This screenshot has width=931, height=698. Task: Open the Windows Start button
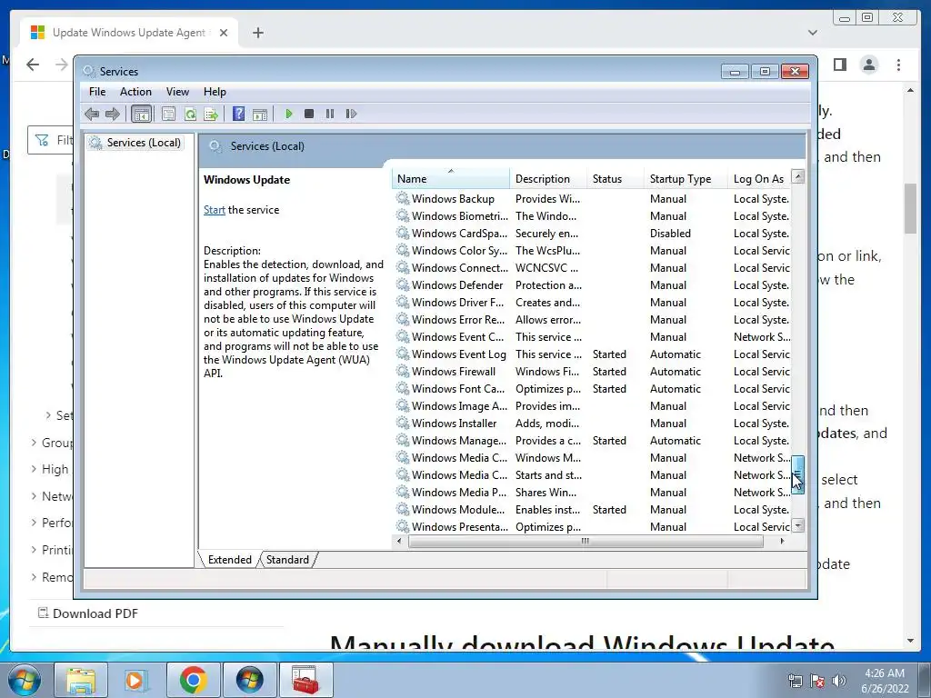click(25, 680)
